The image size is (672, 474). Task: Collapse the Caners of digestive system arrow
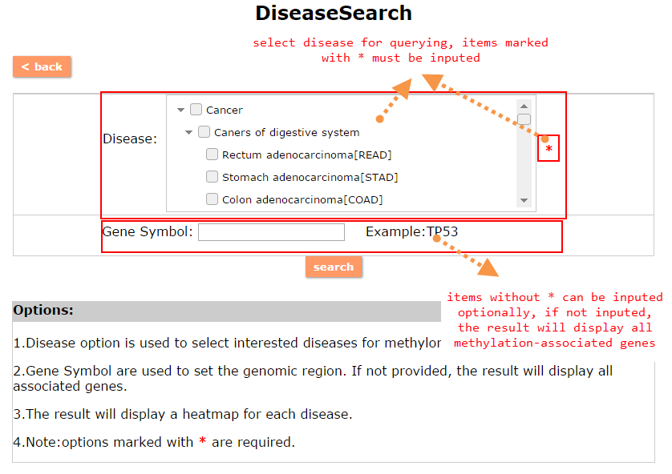[x=189, y=132]
